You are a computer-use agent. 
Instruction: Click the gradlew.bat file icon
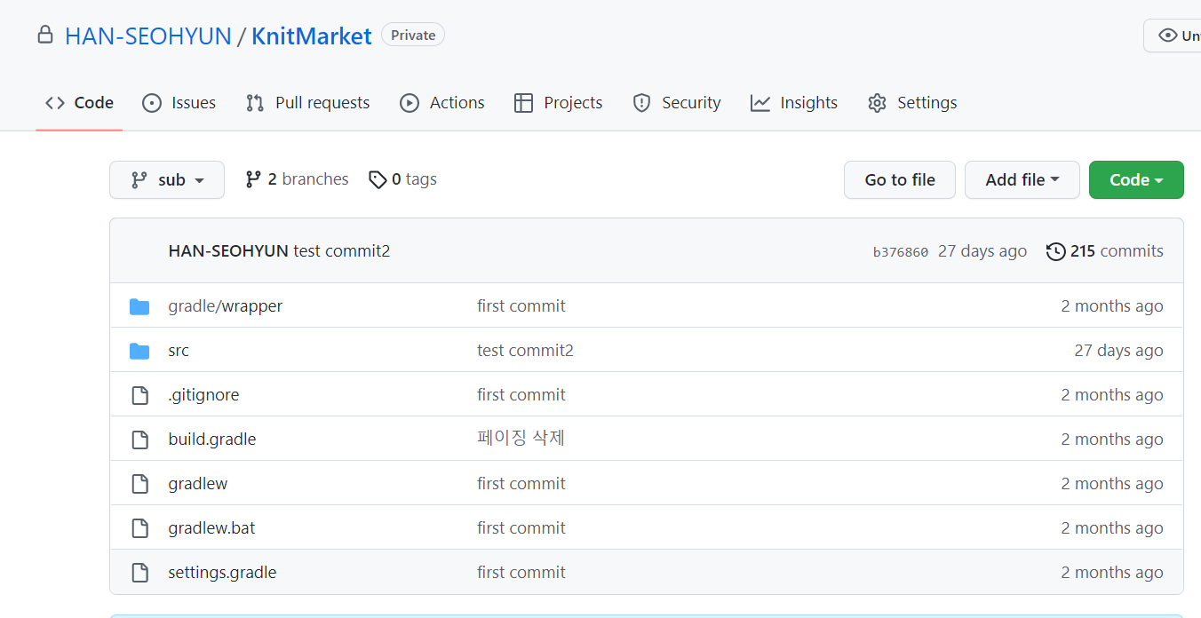click(139, 528)
